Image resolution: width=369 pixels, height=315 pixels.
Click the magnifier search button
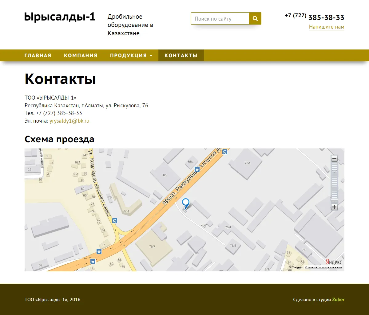point(255,18)
